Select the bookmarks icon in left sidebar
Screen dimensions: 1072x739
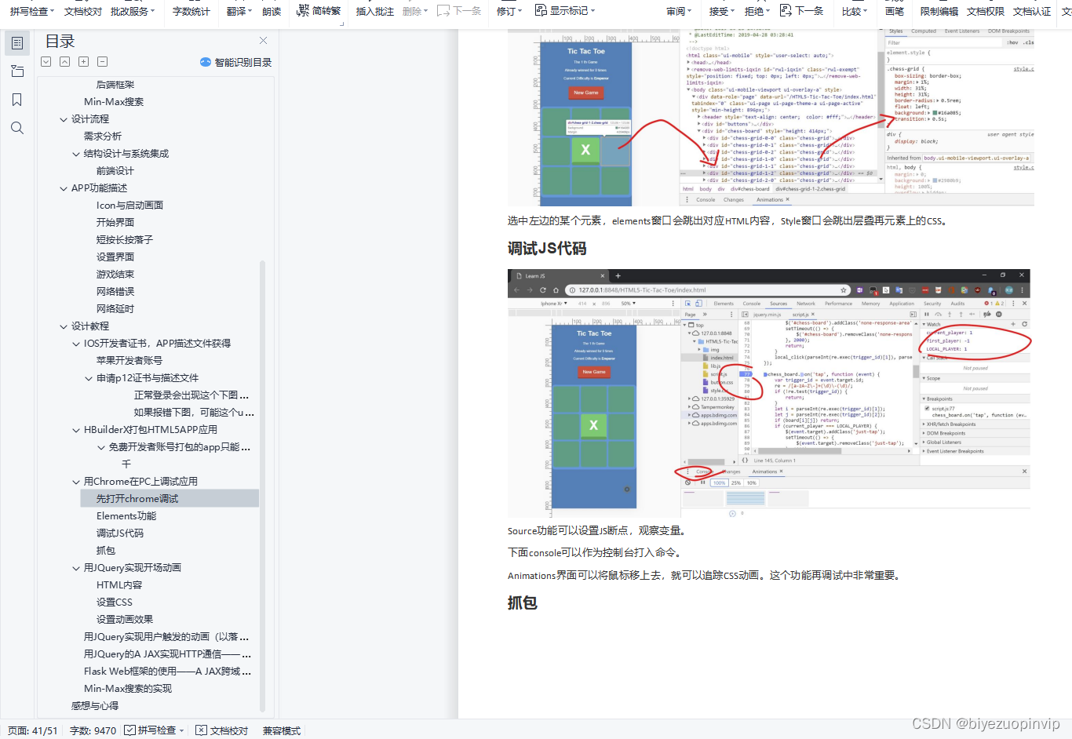(x=17, y=100)
